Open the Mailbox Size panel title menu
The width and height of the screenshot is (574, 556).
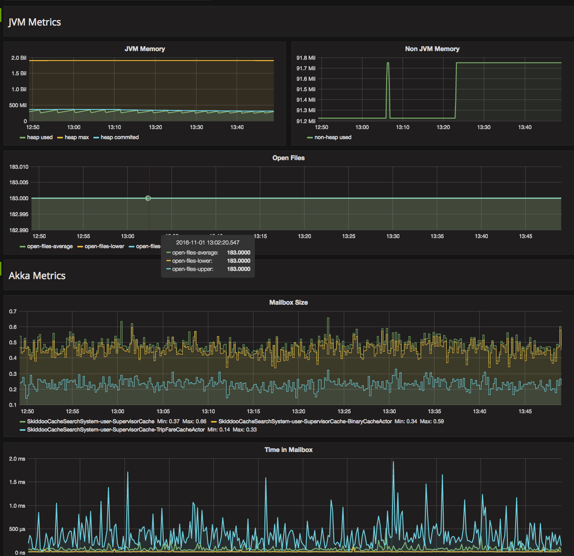pos(288,302)
